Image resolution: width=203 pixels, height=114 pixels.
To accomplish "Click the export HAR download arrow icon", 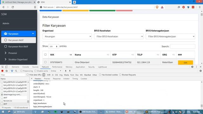I will (x=70, y=71).
